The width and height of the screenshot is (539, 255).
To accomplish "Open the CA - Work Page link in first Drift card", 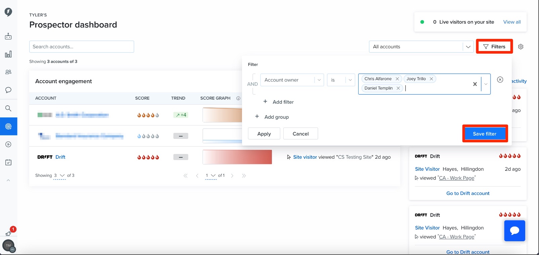I will coord(457,178).
